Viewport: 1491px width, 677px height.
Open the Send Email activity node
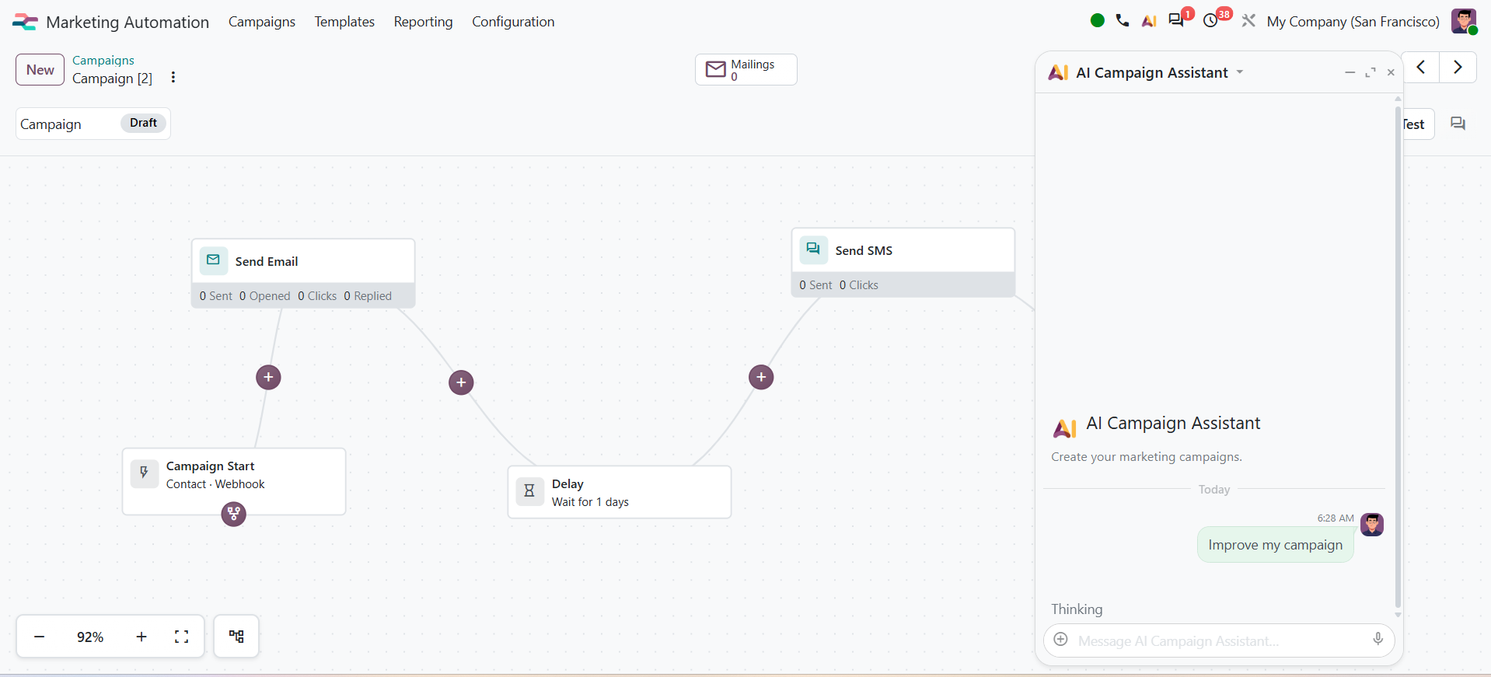coord(303,273)
